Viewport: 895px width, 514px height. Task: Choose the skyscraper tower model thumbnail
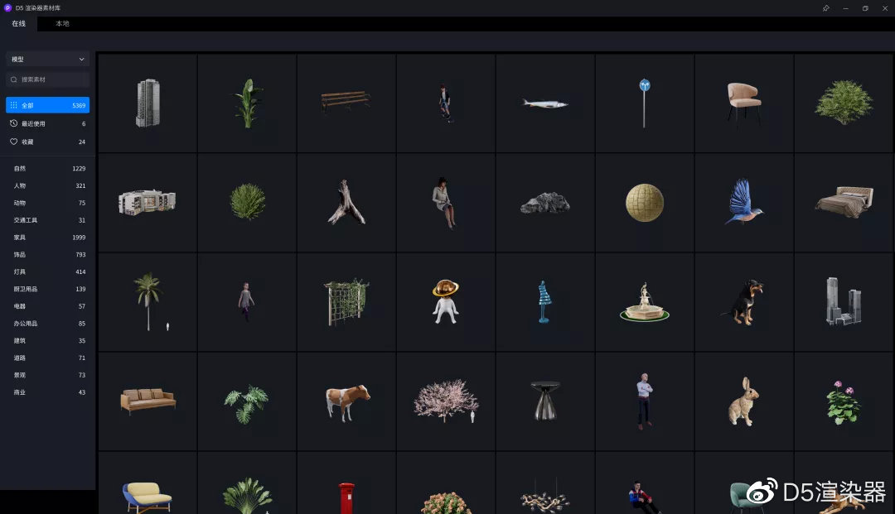click(x=148, y=103)
